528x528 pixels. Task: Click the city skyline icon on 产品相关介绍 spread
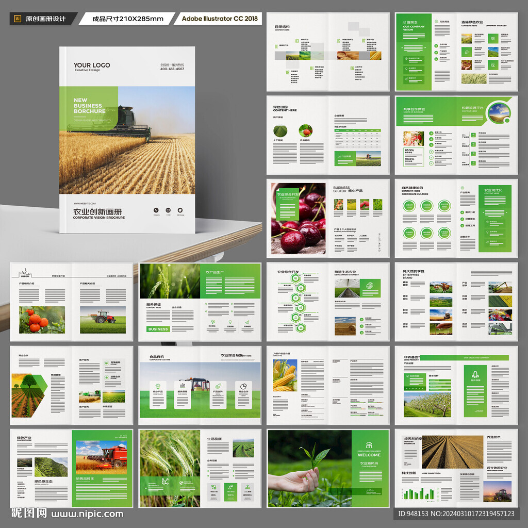pos(25,272)
